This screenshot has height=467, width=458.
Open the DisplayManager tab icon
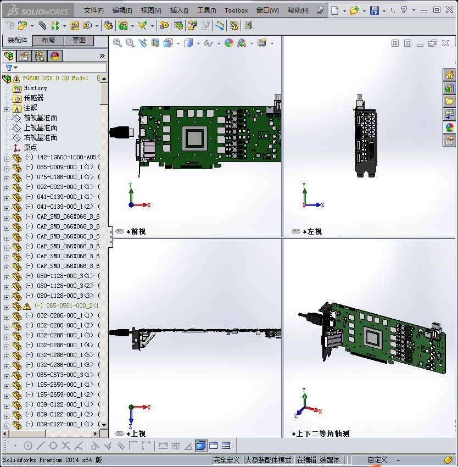click(55, 56)
